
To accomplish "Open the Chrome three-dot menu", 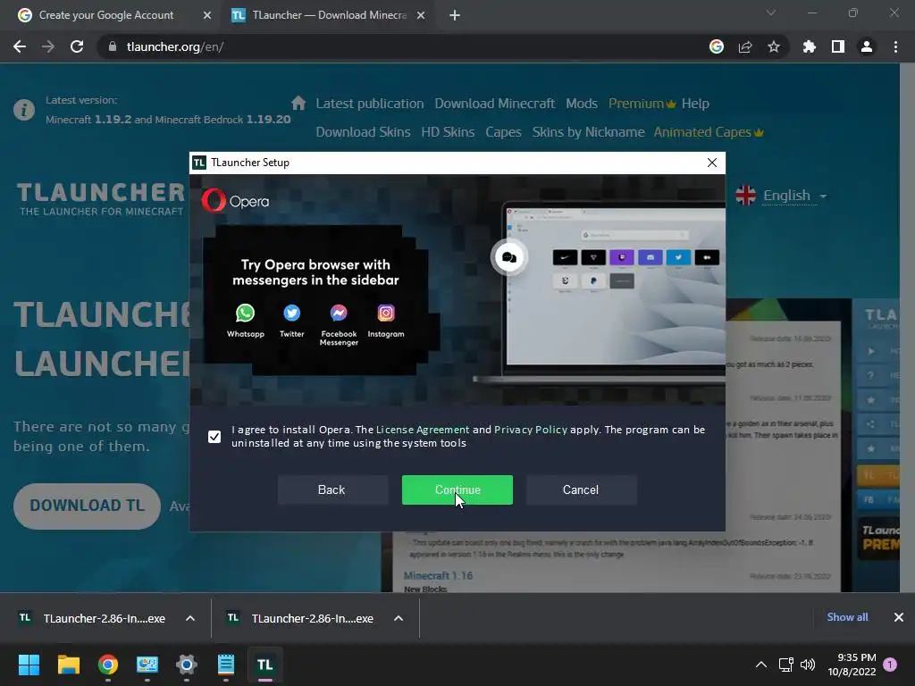I will pyautogui.click(x=895, y=46).
